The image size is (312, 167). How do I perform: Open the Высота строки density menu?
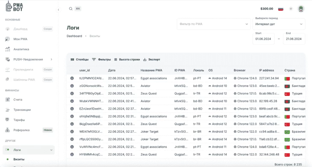point(127,60)
